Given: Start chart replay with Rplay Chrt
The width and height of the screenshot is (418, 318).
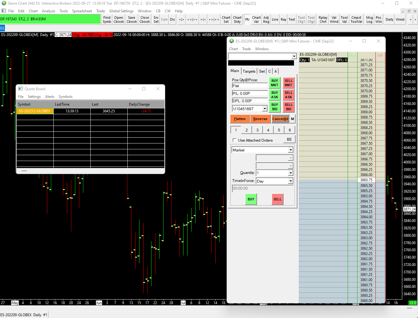Looking at the screenshot, I should pyautogui.click(x=323, y=19).
